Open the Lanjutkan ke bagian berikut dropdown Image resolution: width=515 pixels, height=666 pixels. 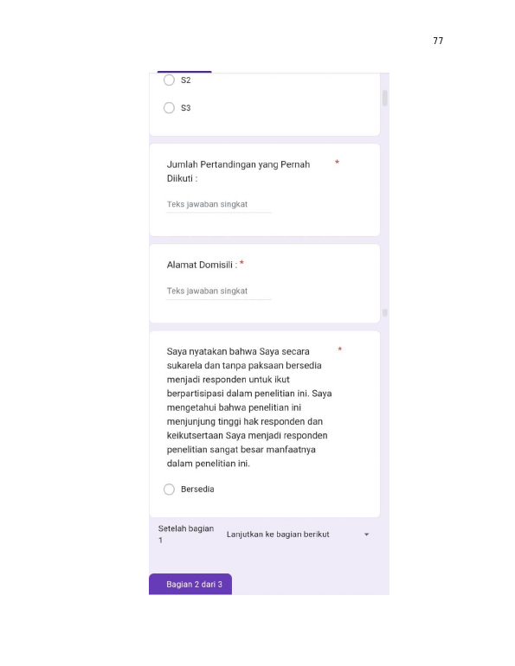[x=298, y=535]
